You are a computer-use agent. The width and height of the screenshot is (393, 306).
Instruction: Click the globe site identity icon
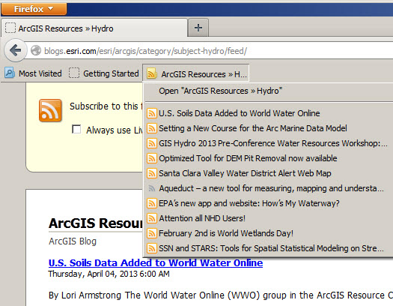pyautogui.click(x=36, y=51)
